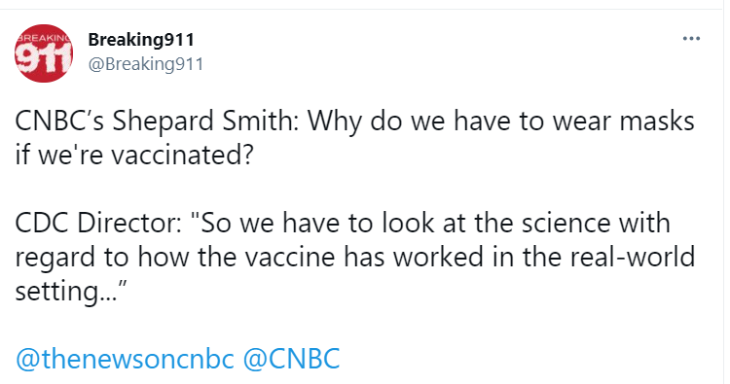Click the Breaking911 red profile avatar
The width and height of the screenshot is (730, 384).
click(x=44, y=53)
